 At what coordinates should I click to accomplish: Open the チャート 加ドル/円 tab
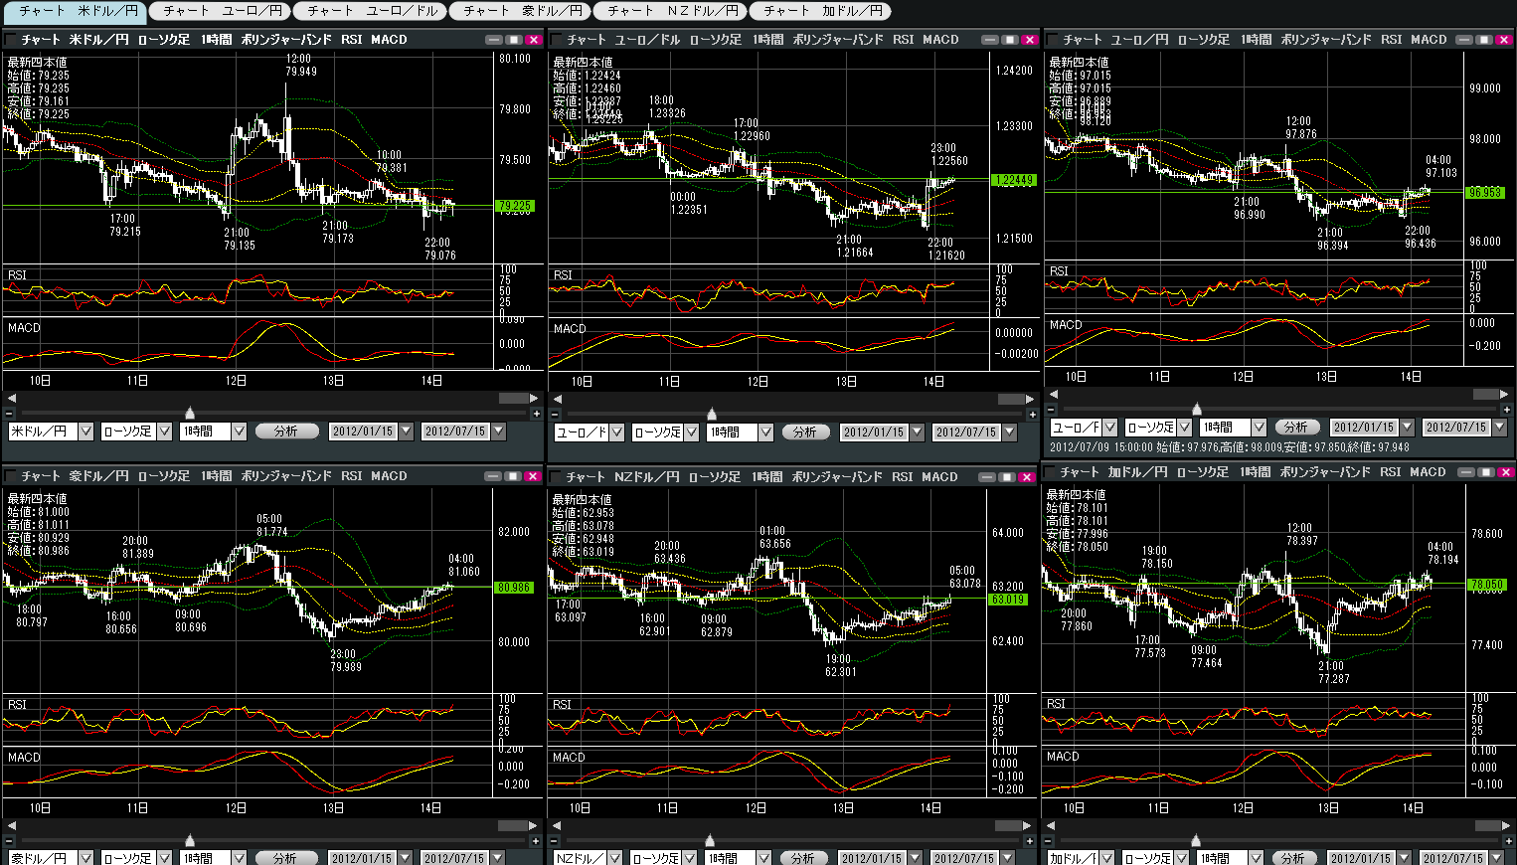pyautogui.click(x=821, y=11)
